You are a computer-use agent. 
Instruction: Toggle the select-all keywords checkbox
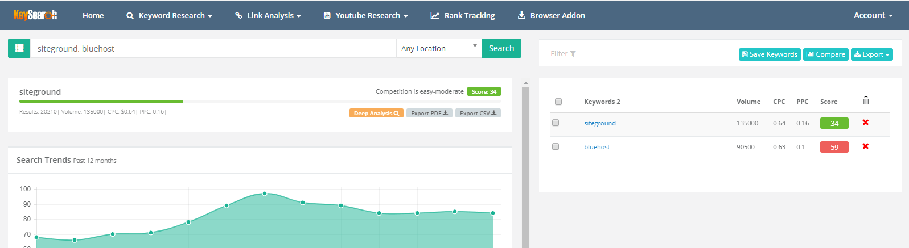(x=558, y=102)
